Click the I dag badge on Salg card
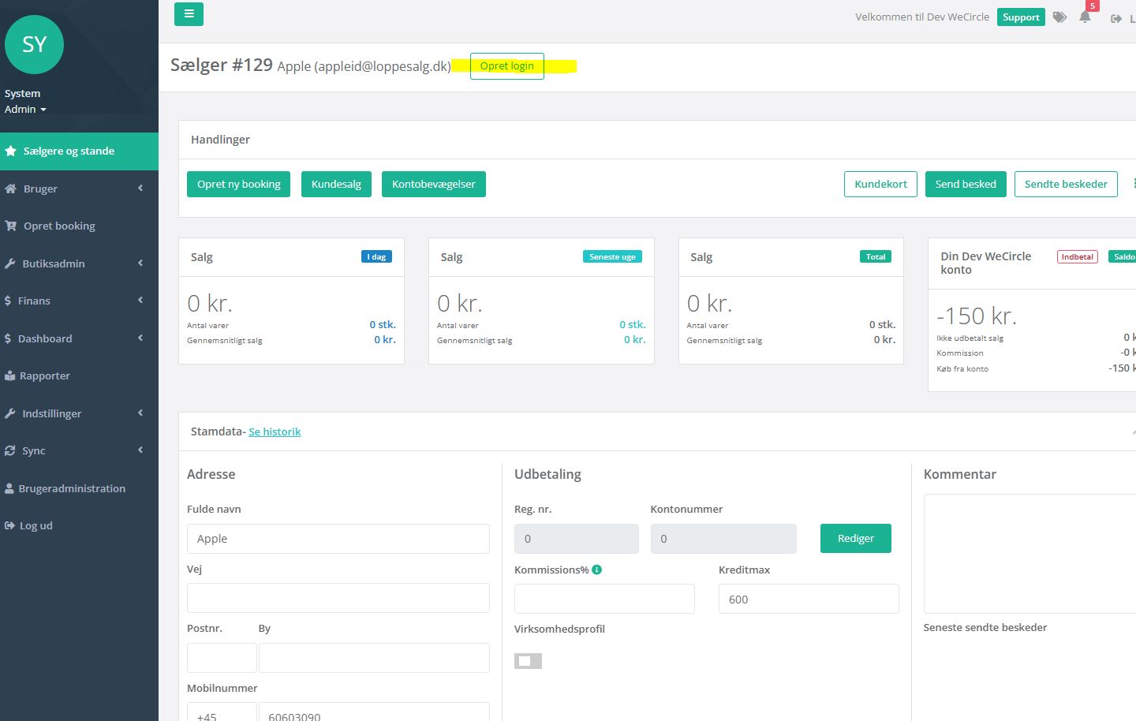Screen dimensions: 1136x721 [377, 257]
